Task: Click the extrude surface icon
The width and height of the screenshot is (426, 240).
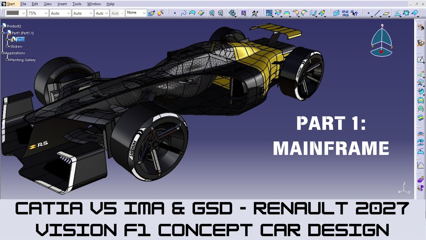Action: point(313,13)
